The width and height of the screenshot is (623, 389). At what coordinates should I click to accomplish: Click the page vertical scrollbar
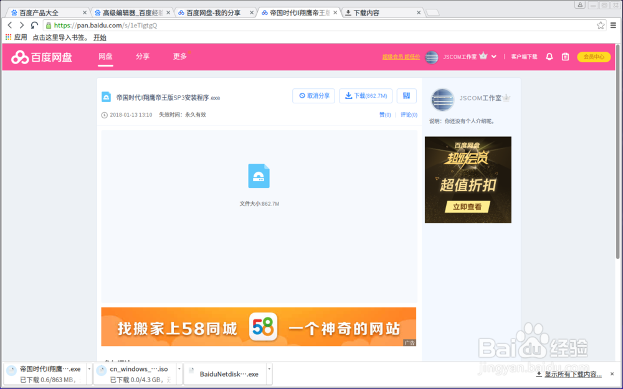(618, 151)
